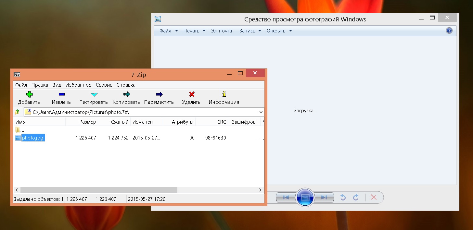Viewport: 473px width, 230px height.
Task: Sort by Зашифрован column header
Action: (244, 122)
